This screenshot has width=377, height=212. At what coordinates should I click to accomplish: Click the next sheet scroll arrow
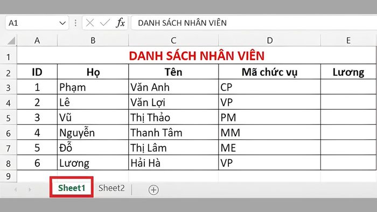click(30, 190)
